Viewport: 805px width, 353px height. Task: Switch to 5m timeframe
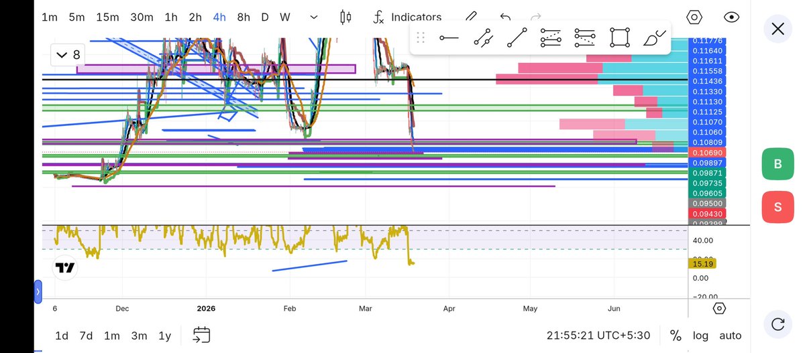coord(76,17)
